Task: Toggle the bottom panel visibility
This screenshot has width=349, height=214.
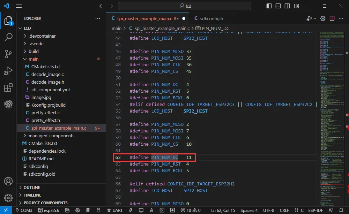Action: click(x=277, y=6)
